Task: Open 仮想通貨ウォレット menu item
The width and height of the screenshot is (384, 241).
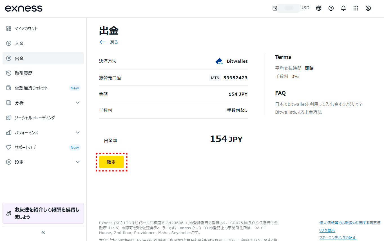Action: (43, 88)
